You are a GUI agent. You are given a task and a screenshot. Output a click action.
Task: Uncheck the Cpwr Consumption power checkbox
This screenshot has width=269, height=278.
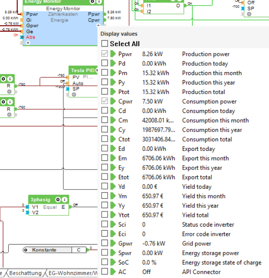104,101
